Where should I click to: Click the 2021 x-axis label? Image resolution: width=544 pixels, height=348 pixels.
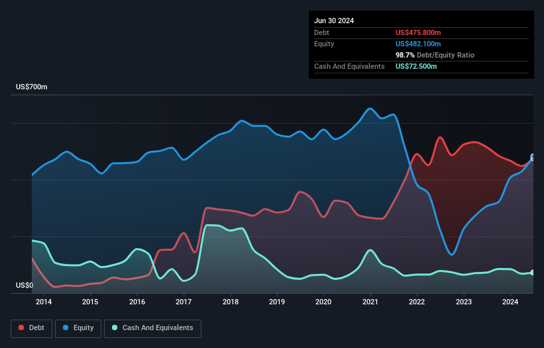370,302
